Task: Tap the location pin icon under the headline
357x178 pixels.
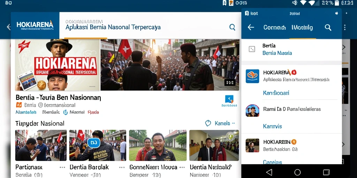Action: click(x=40, y=105)
